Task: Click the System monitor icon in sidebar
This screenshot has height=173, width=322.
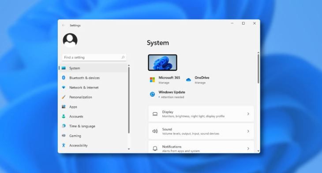Action: [64, 68]
